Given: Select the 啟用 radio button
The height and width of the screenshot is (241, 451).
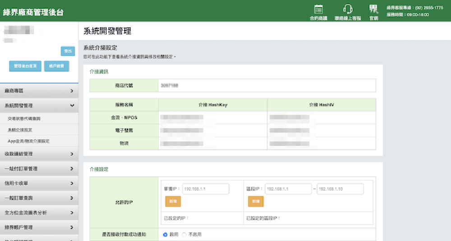Looking at the screenshot, I should pos(165,235).
